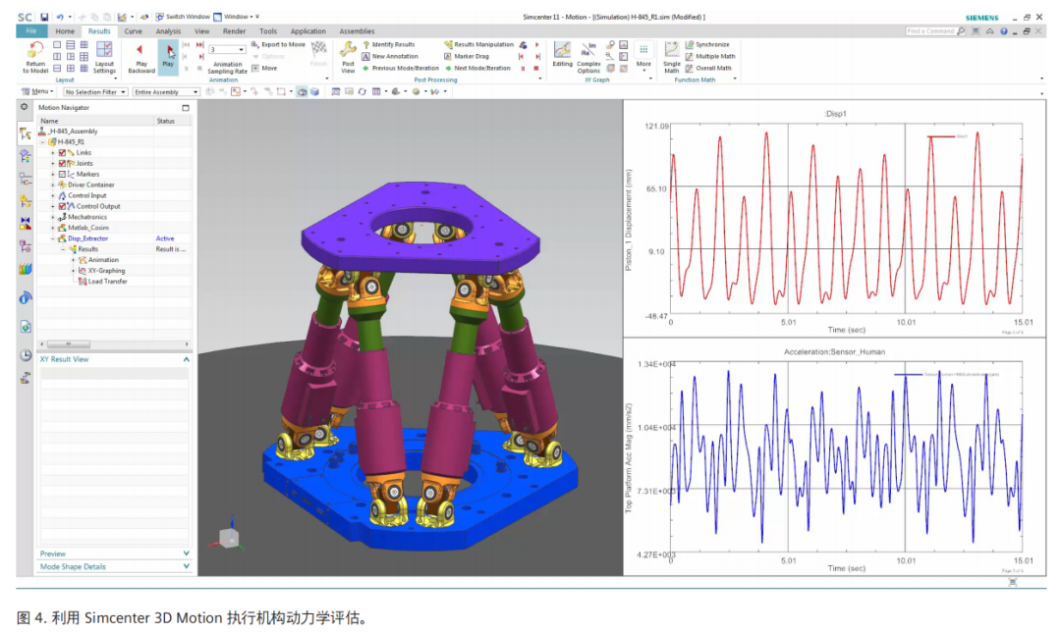Viewport: 1061px width, 633px height.
Task: Click the Undo icon
Action: [60, 17]
